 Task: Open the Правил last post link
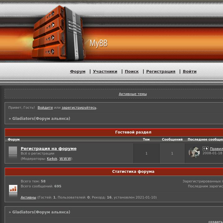[x=216, y=149]
